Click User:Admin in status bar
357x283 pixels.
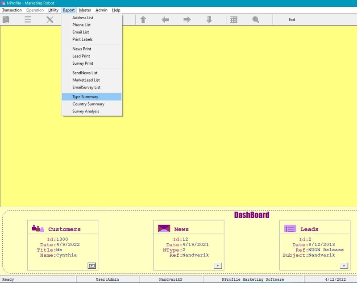click(x=107, y=279)
